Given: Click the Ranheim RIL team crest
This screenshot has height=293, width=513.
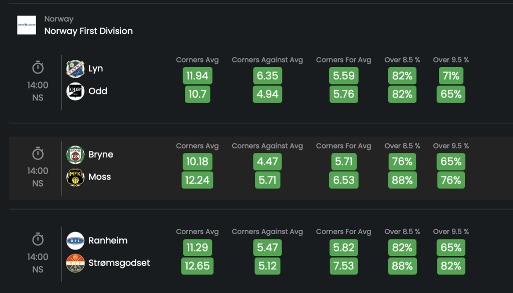Looking at the screenshot, I should (75, 240).
